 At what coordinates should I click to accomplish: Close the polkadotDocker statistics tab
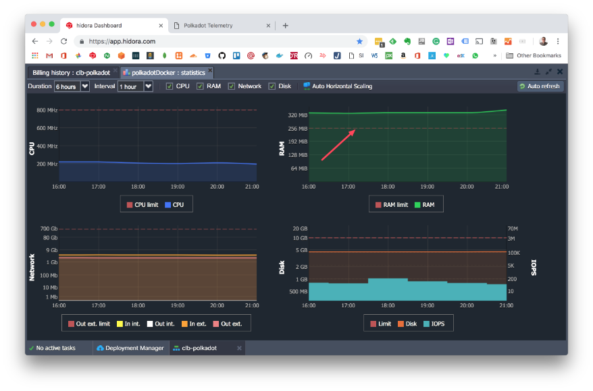(210, 71)
